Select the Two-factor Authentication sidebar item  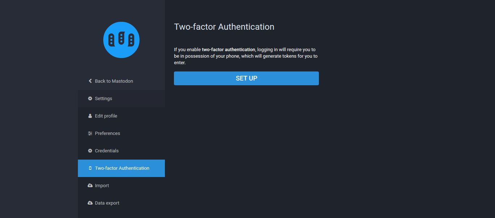click(121, 168)
